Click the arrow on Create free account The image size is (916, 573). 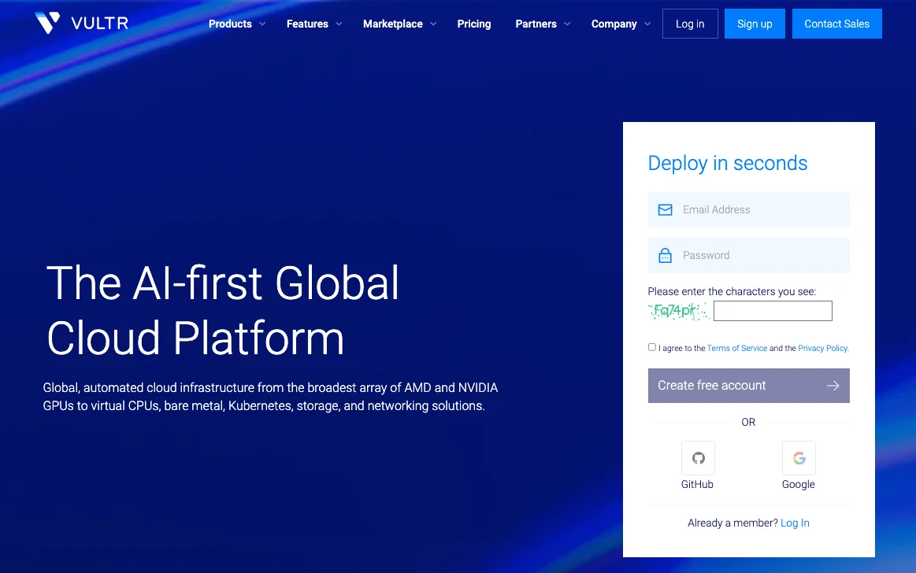click(833, 386)
